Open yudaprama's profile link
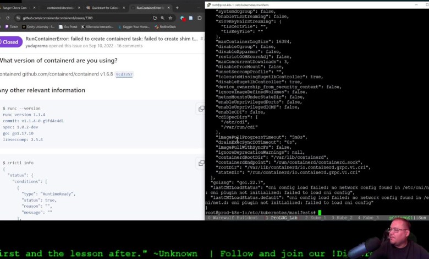Image resolution: width=429 pixels, height=259 pixels. (36, 46)
